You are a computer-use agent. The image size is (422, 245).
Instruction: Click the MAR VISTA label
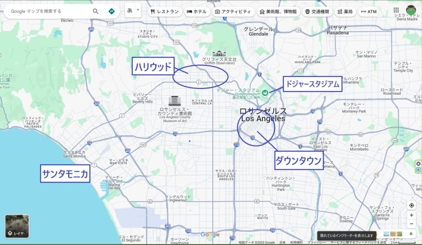pos(118,163)
